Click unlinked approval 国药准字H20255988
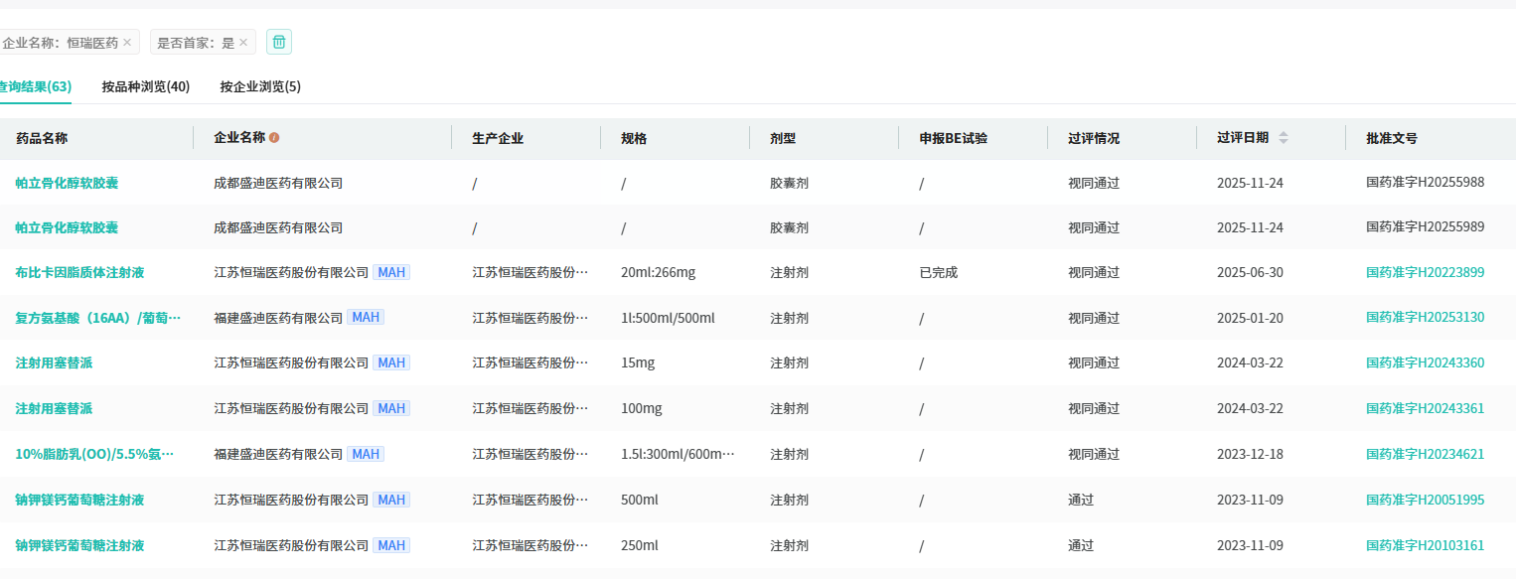The height and width of the screenshot is (579, 1516). pos(1426,182)
